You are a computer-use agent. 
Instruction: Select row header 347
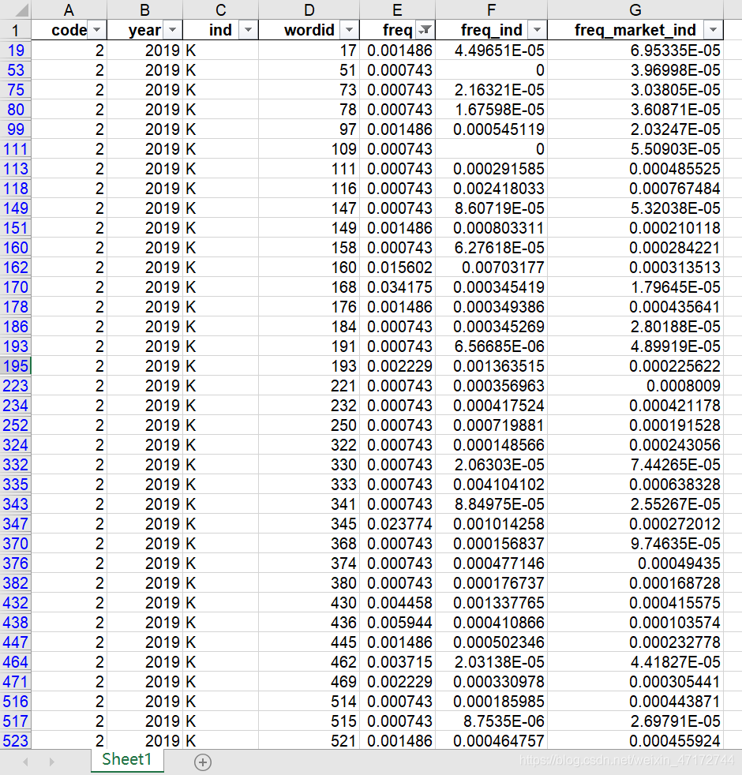click(16, 524)
